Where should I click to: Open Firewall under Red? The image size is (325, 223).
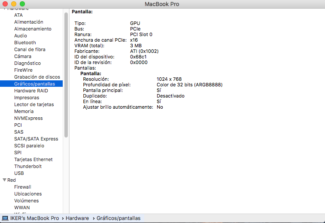[23, 187]
